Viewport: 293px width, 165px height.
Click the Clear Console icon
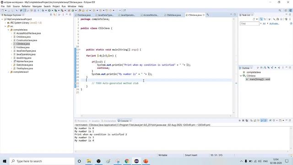[x=251, y=121]
